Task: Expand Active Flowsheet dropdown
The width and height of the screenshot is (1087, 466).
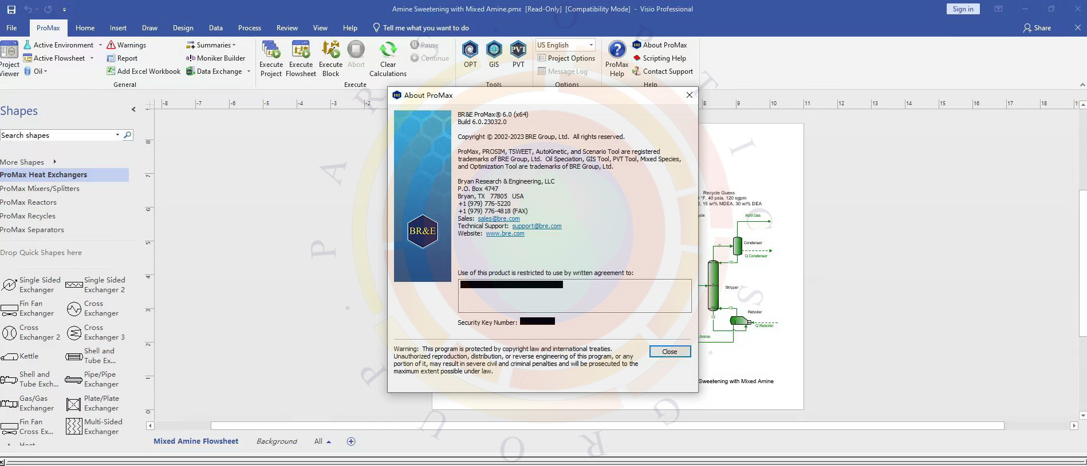Action: (x=92, y=58)
